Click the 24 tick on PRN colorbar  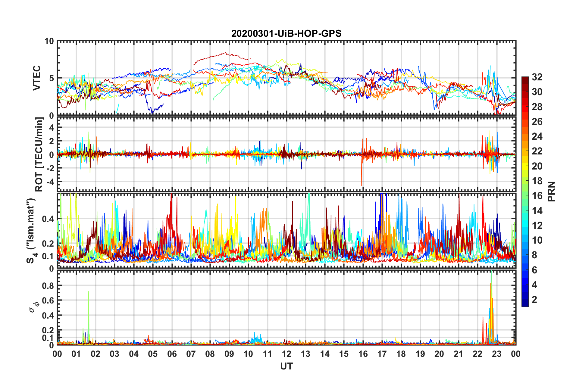(537, 136)
